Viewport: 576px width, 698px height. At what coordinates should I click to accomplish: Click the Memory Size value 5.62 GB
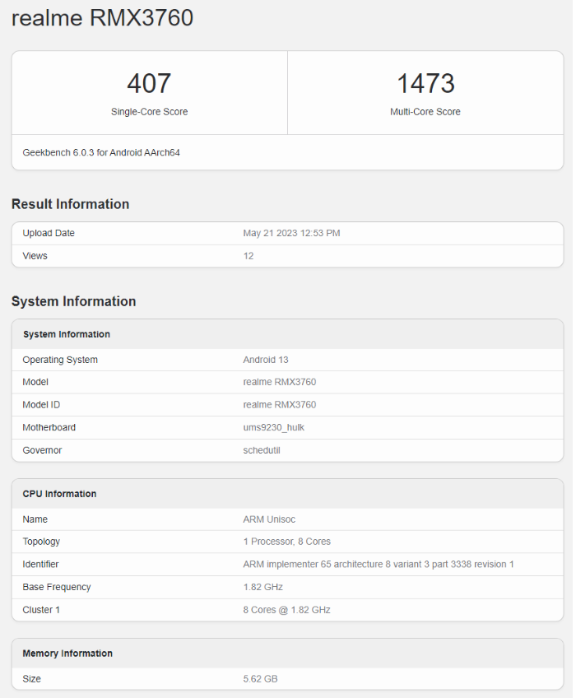pyautogui.click(x=260, y=679)
